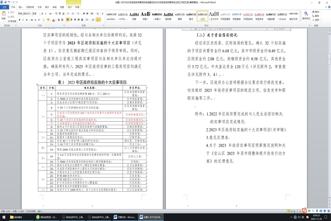Image resolution: width=331 pixels, height=221 pixels.
Task: Click the Save icon in quick access toolbar
Action: pos(5,2)
